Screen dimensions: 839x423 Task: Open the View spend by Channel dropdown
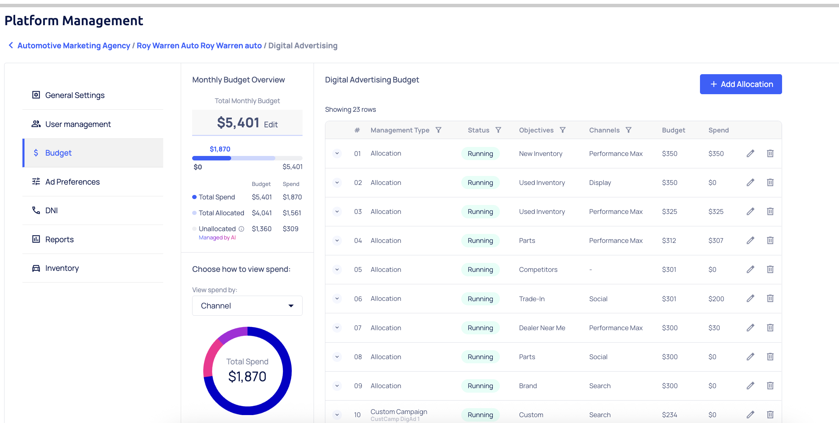pos(247,306)
